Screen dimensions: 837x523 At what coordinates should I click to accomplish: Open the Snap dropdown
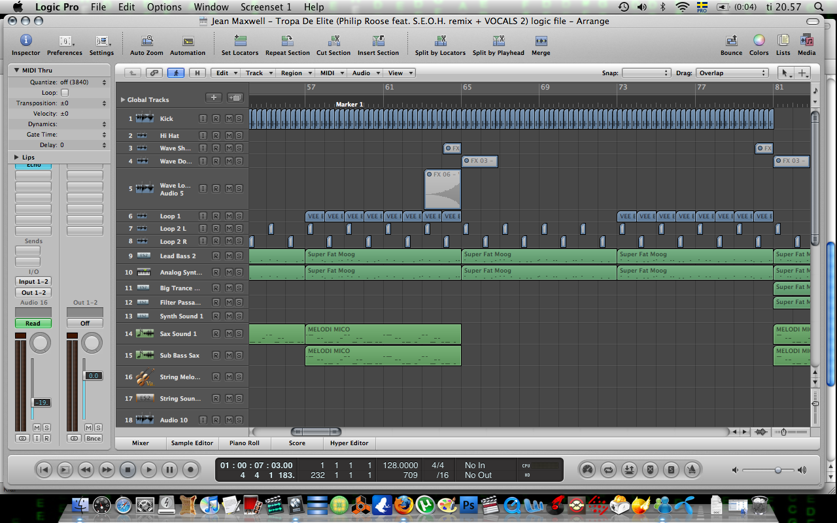click(x=646, y=73)
